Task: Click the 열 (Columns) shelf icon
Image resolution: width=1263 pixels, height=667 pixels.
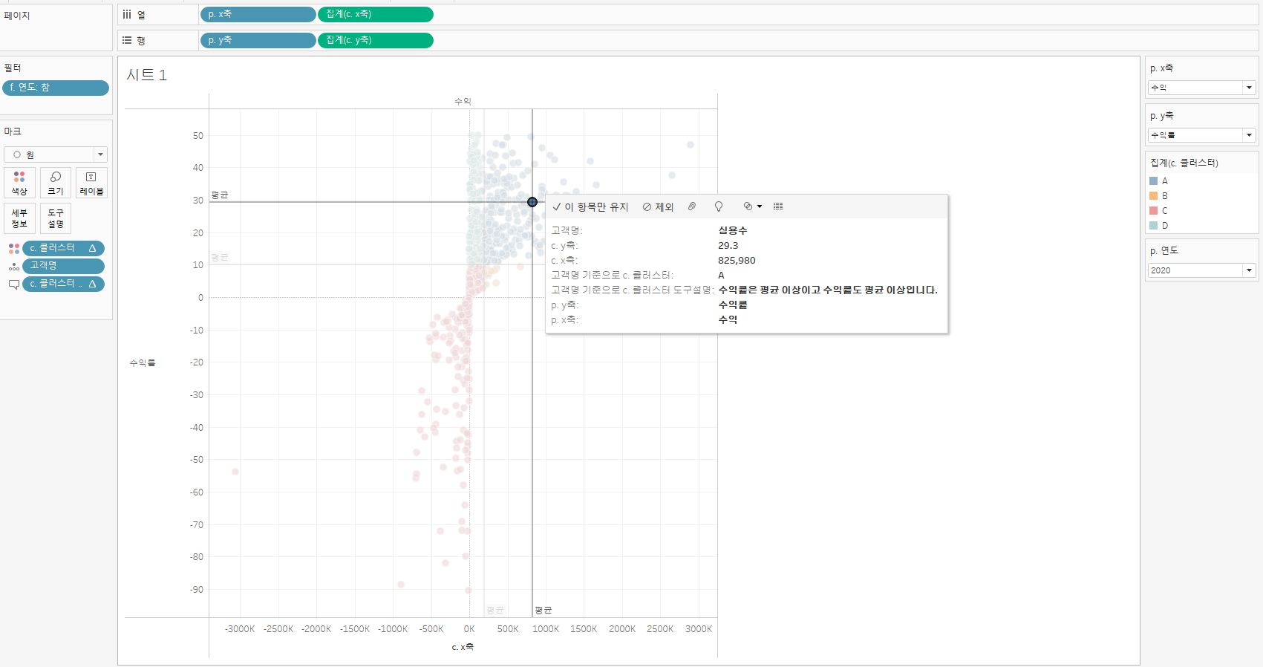Action: point(127,14)
